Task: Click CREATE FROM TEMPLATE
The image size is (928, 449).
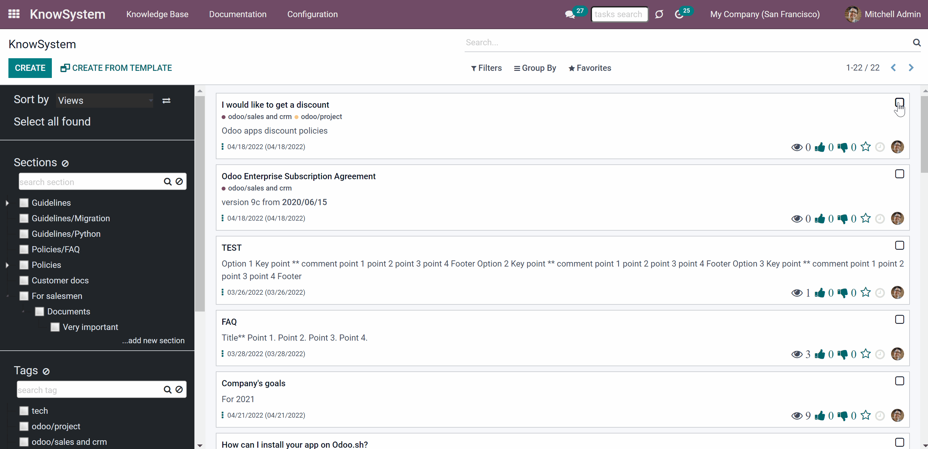Action: 116,68
